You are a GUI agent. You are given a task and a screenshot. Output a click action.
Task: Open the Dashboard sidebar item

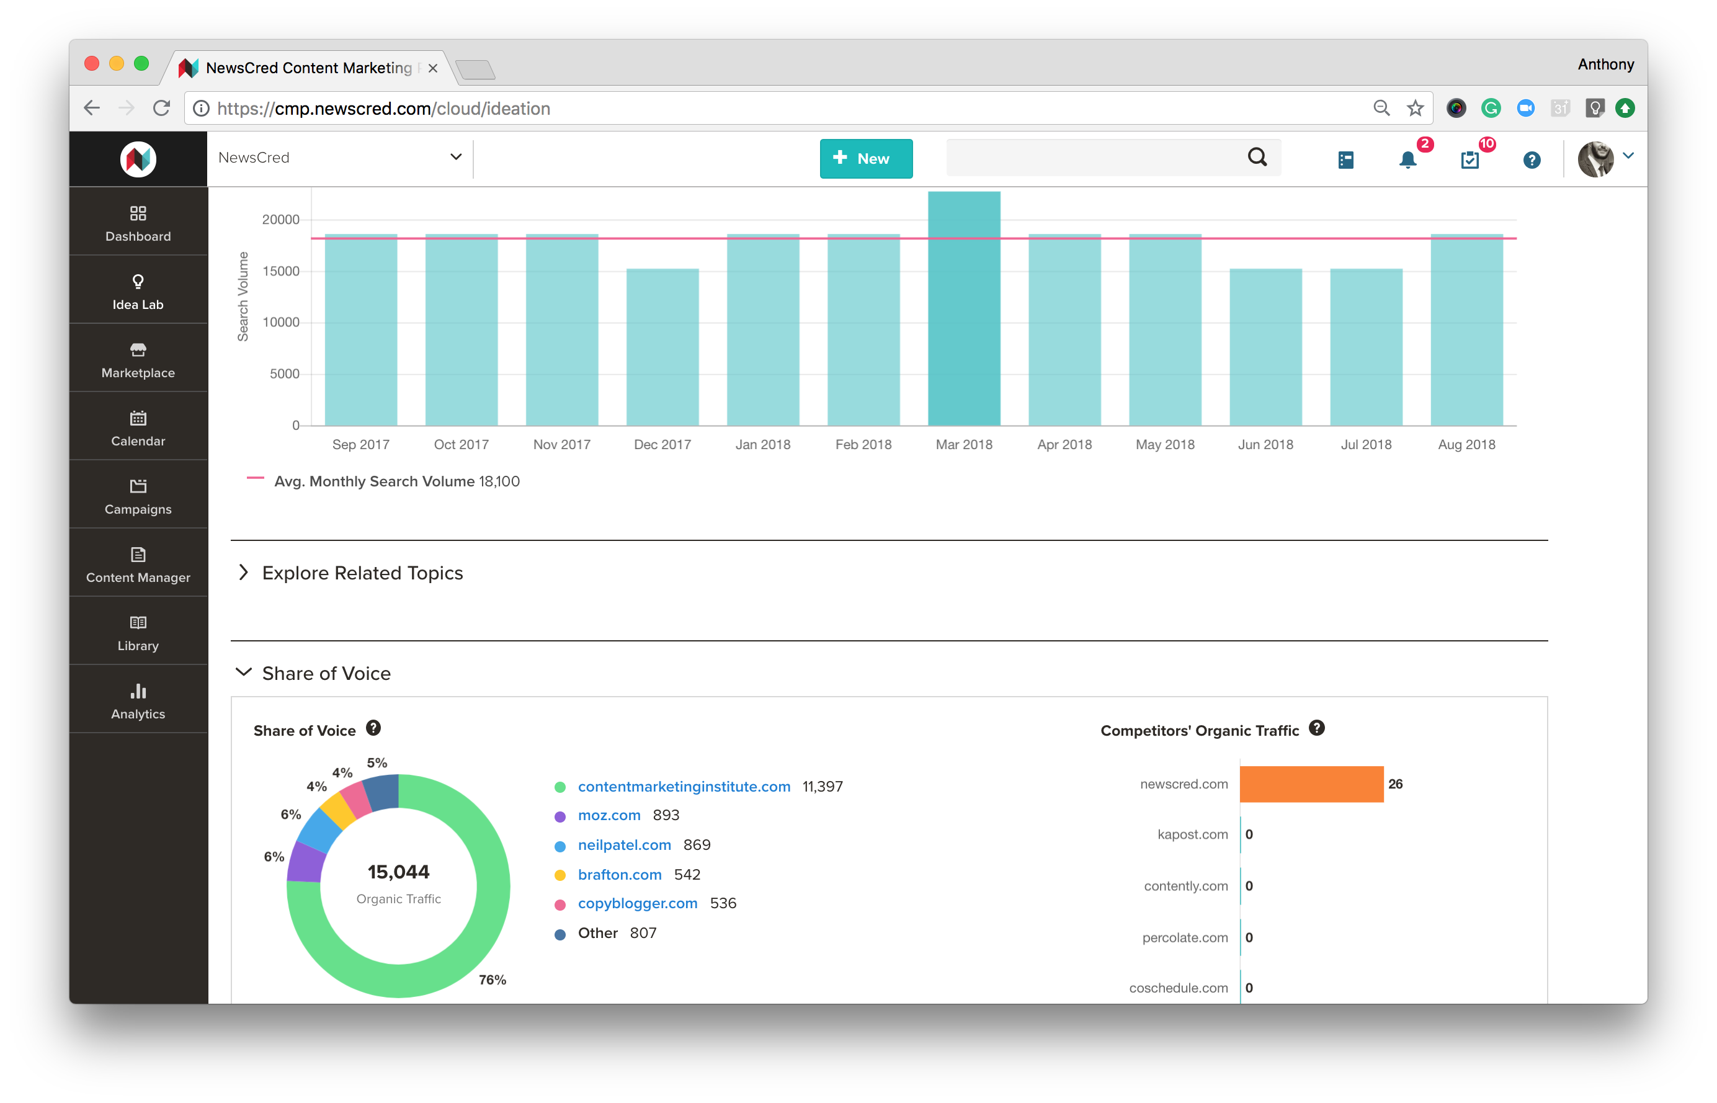(x=138, y=224)
